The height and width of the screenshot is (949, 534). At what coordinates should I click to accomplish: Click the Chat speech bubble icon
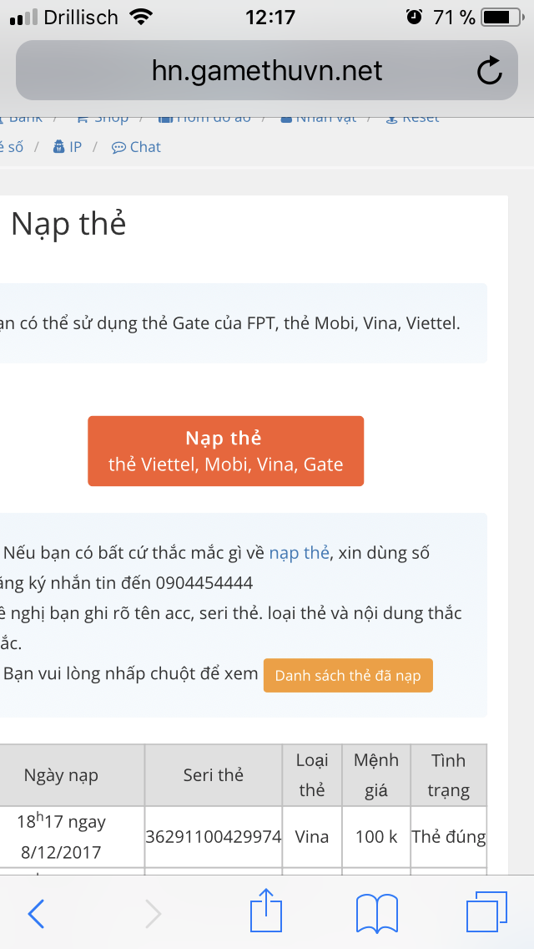(x=118, y=146)
